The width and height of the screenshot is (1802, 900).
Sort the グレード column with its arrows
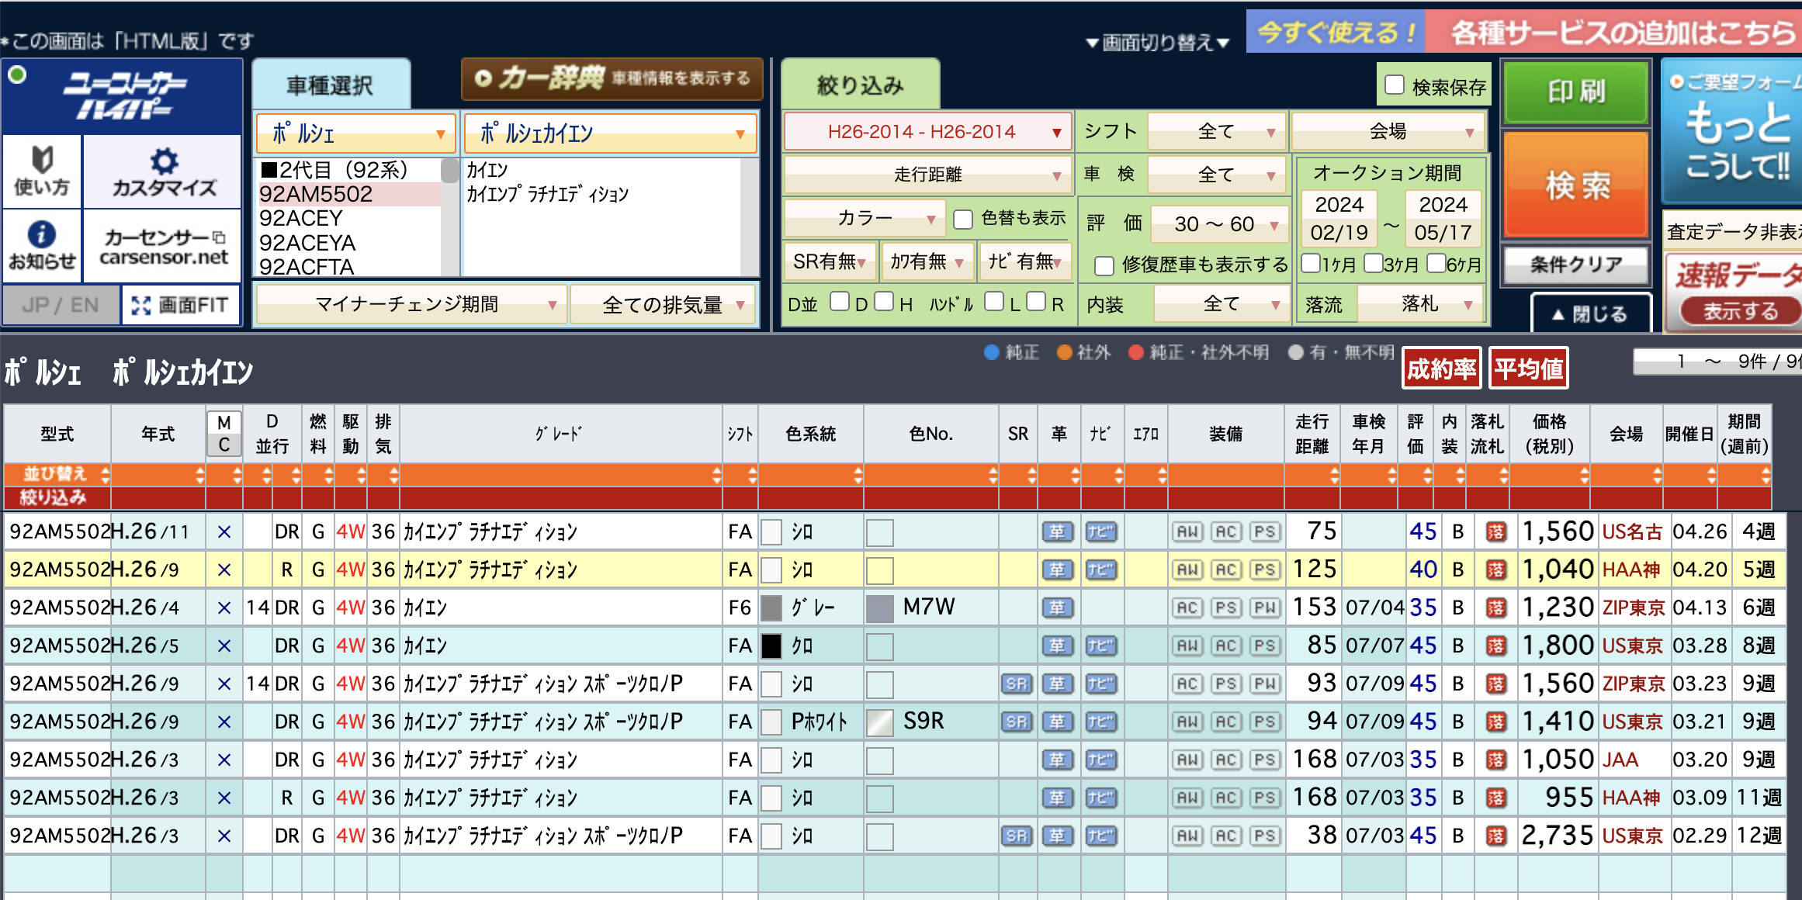click(x=716, y=475)
